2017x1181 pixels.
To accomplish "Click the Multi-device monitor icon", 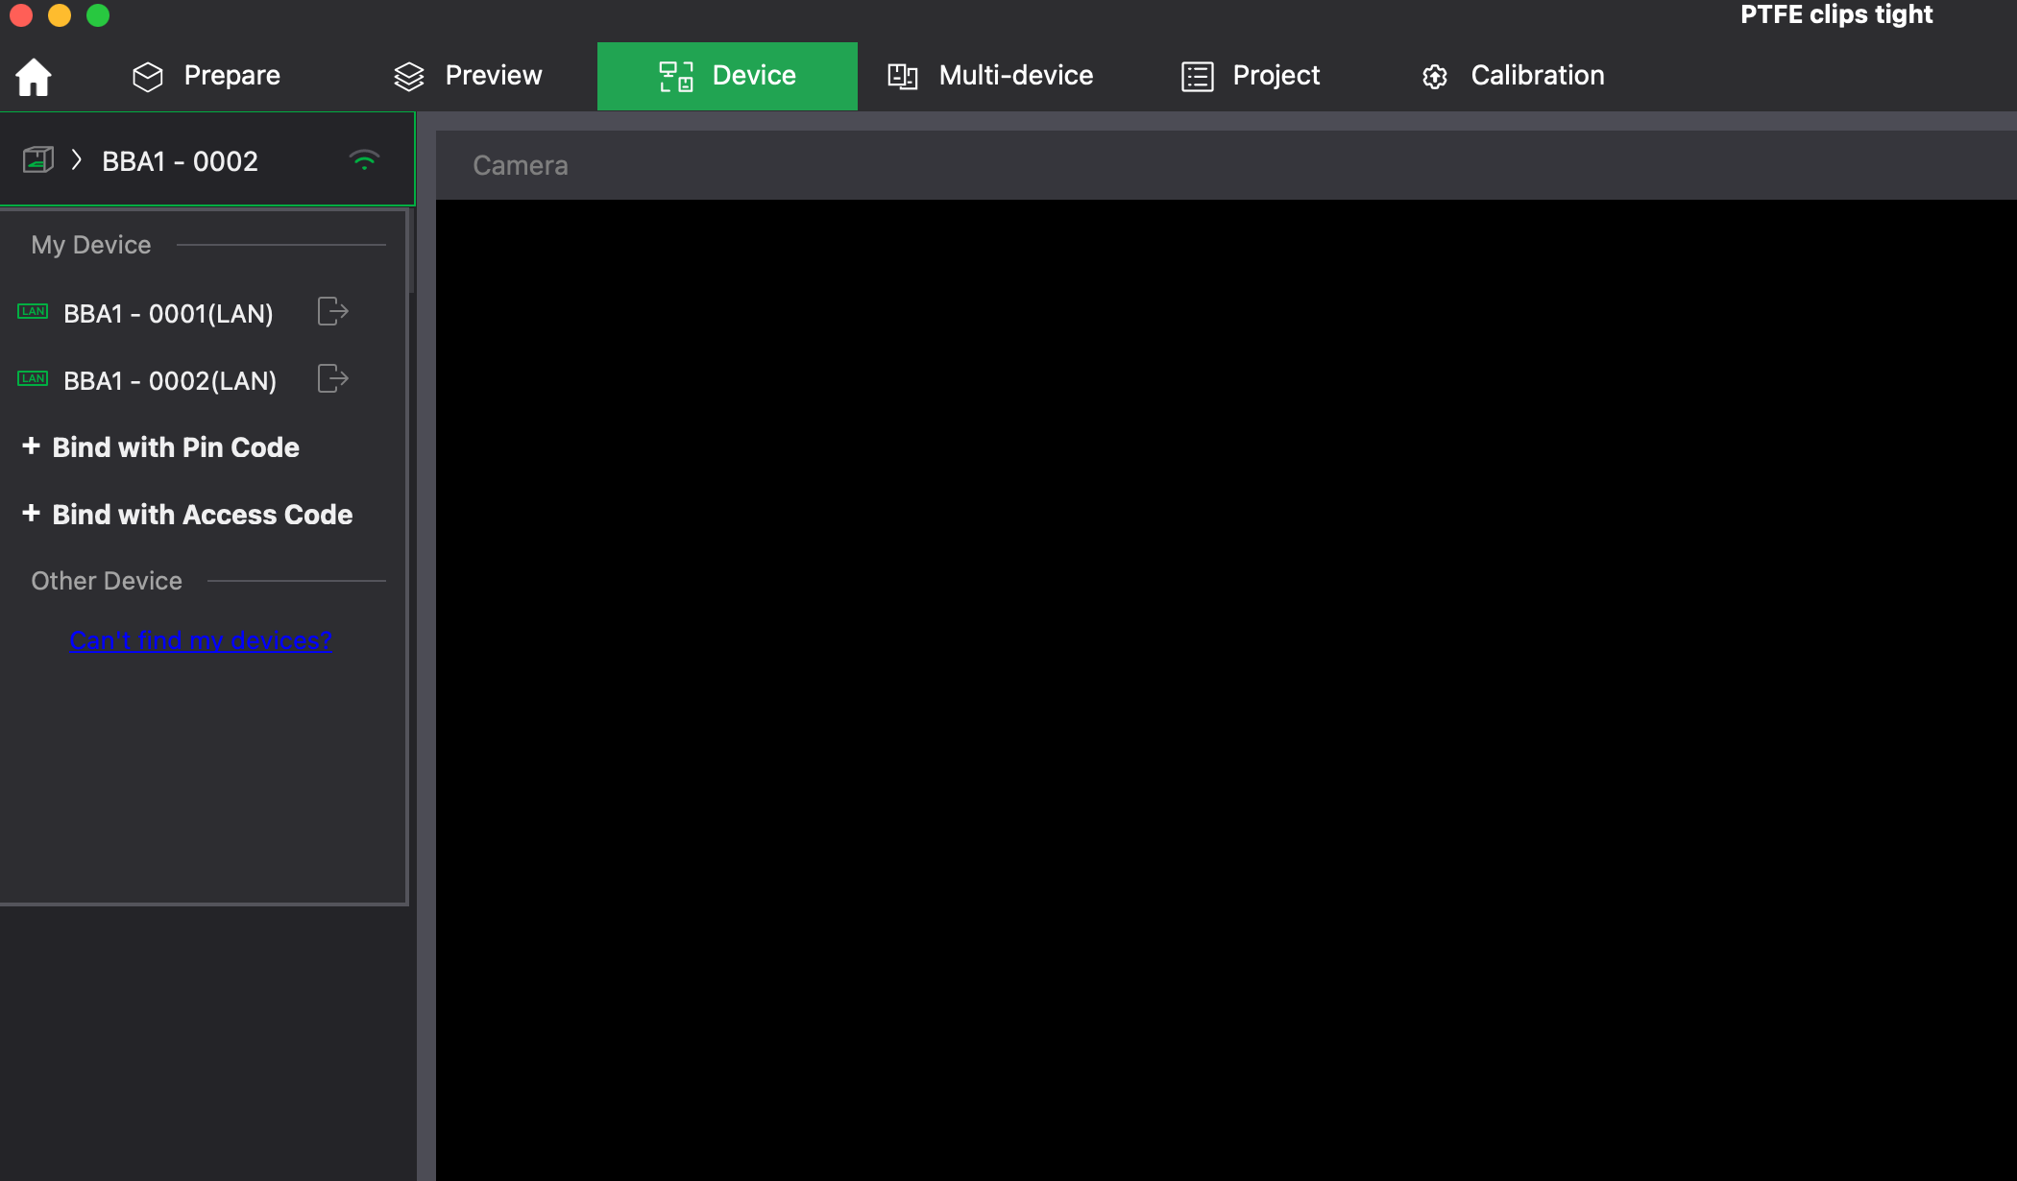I will pyautogui.click(x=901, y=75).
